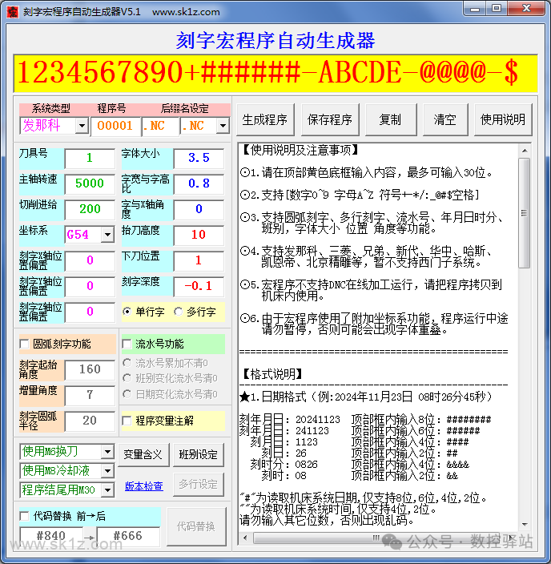Click the 班别设定 button
The height and width of the screenshot is (564, 551).
tap(198, 455)
